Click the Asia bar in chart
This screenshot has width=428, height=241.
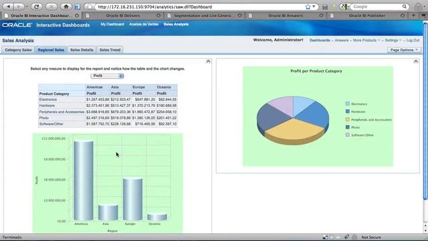coord(108,212)
